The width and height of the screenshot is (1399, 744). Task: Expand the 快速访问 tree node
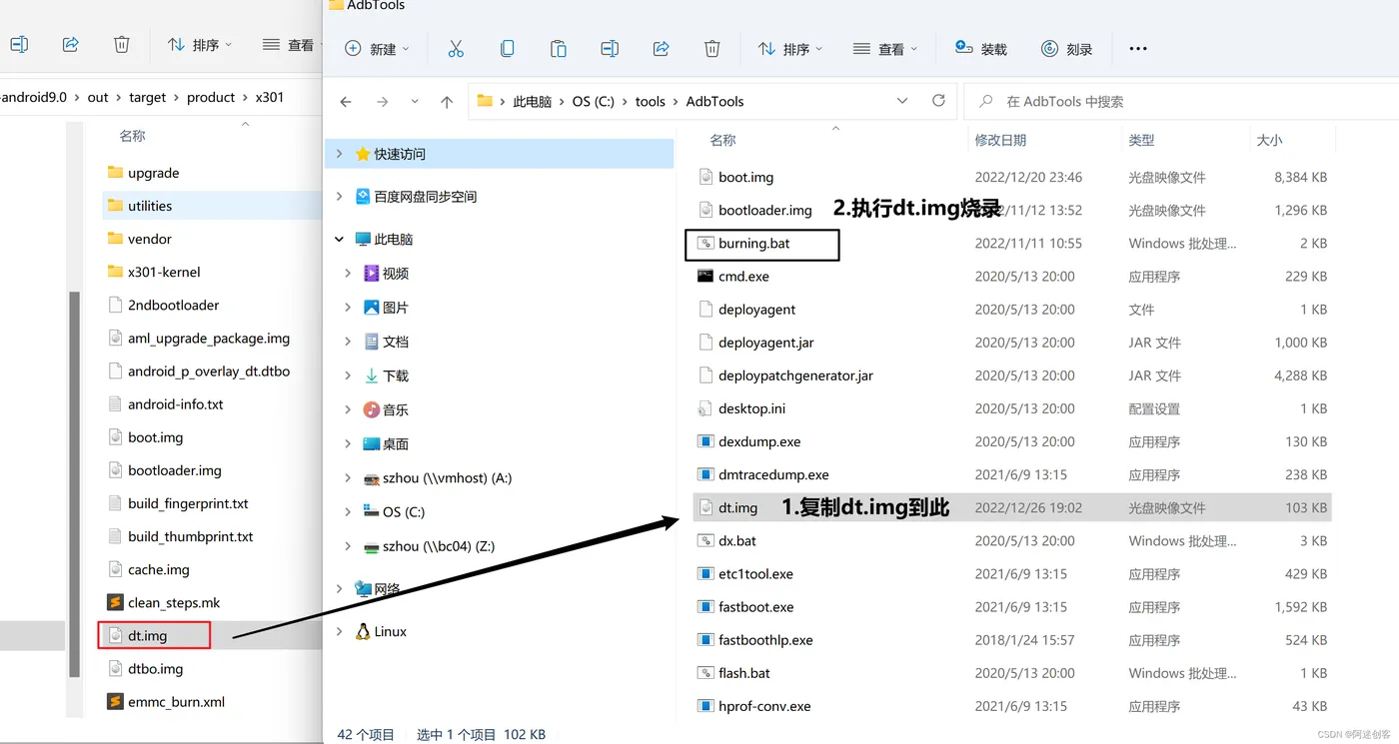(x=340, y=154)
